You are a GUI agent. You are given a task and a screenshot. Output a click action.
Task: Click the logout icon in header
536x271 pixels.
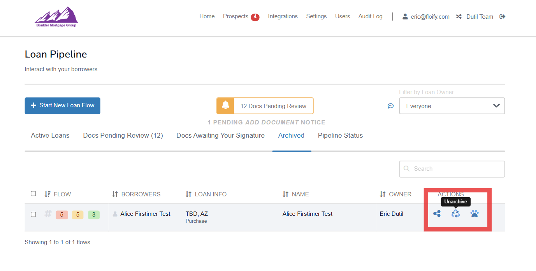pyautogui.click(x=502, y=16)
